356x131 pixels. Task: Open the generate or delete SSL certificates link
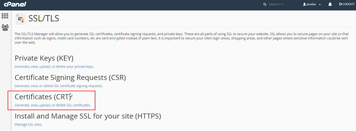[x=52, y=105]
